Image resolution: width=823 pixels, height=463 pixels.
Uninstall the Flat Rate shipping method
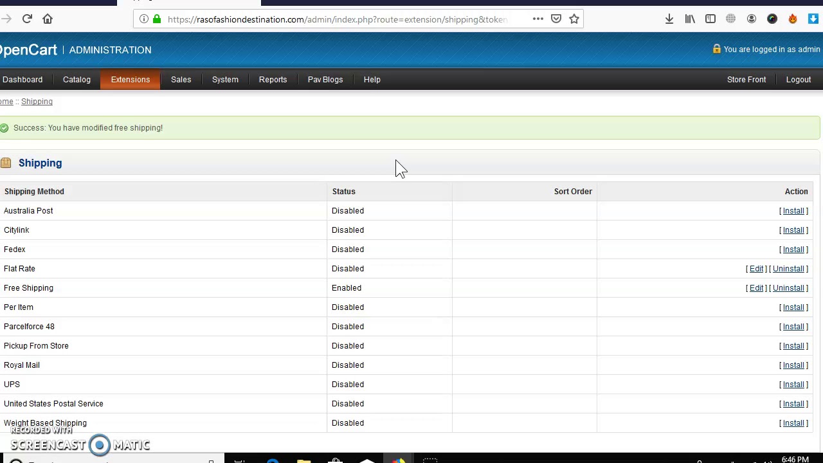tap(788, 269)
